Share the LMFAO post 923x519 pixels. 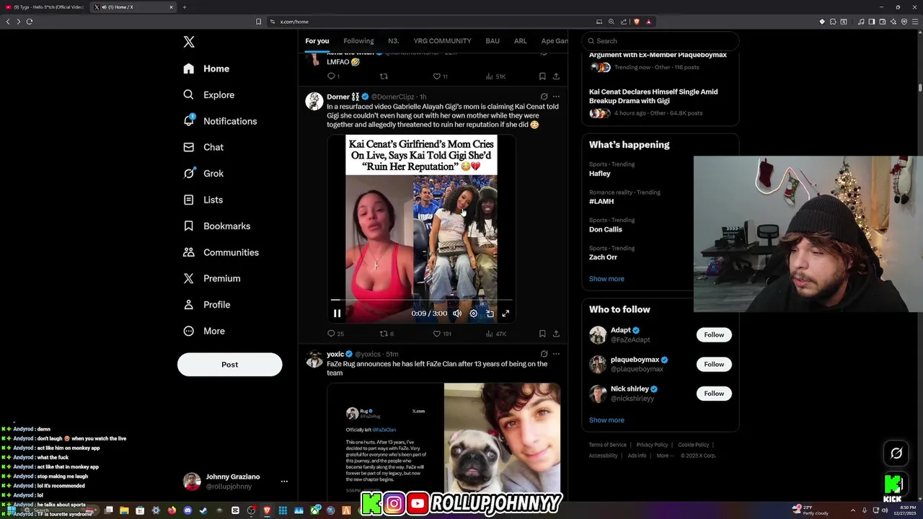click(556, 76)
